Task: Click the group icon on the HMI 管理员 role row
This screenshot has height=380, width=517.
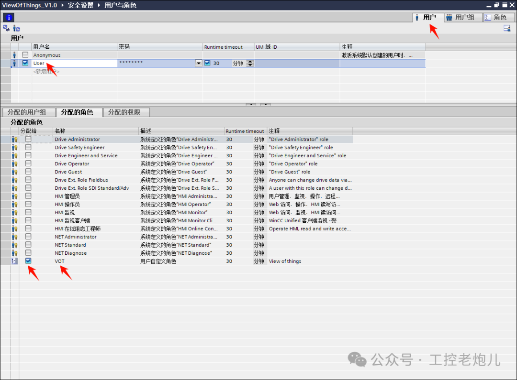Action: pos(14,196)
